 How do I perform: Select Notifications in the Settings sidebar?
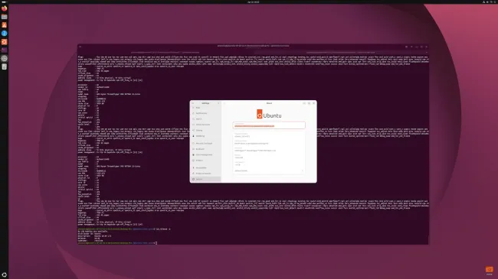click(205, 113)
